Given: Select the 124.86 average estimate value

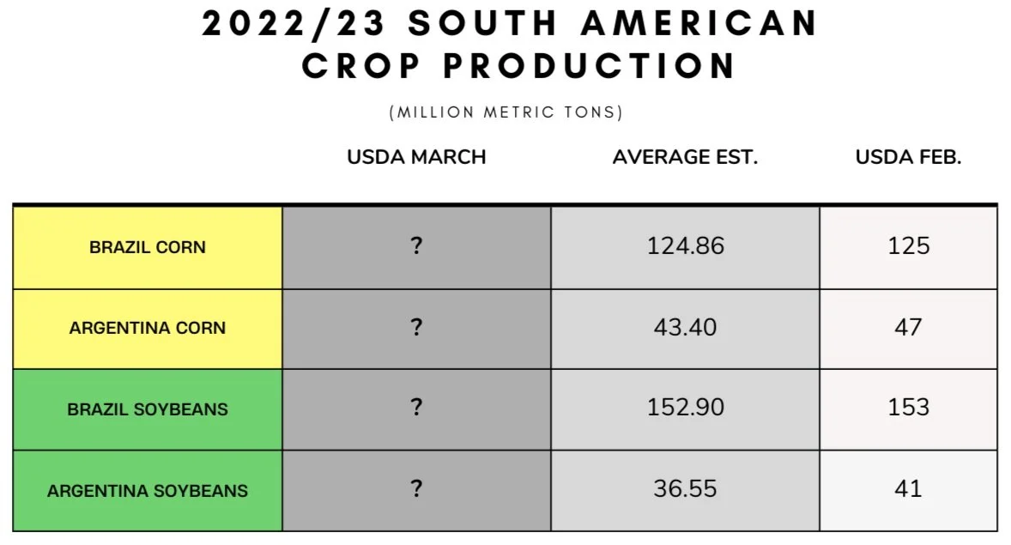Looking at the screenshot, I should point(686,245).
